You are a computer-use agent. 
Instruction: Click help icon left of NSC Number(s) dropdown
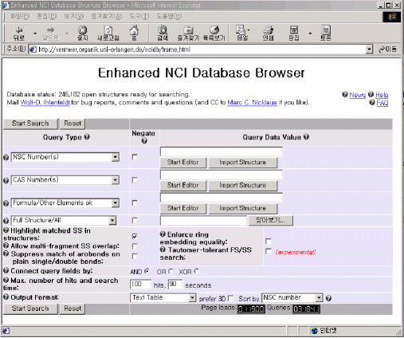[x=6, y=158]
